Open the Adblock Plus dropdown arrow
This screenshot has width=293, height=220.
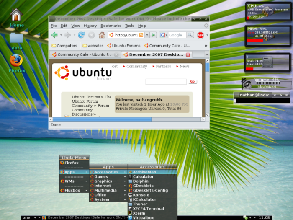(x=207, y=35)
